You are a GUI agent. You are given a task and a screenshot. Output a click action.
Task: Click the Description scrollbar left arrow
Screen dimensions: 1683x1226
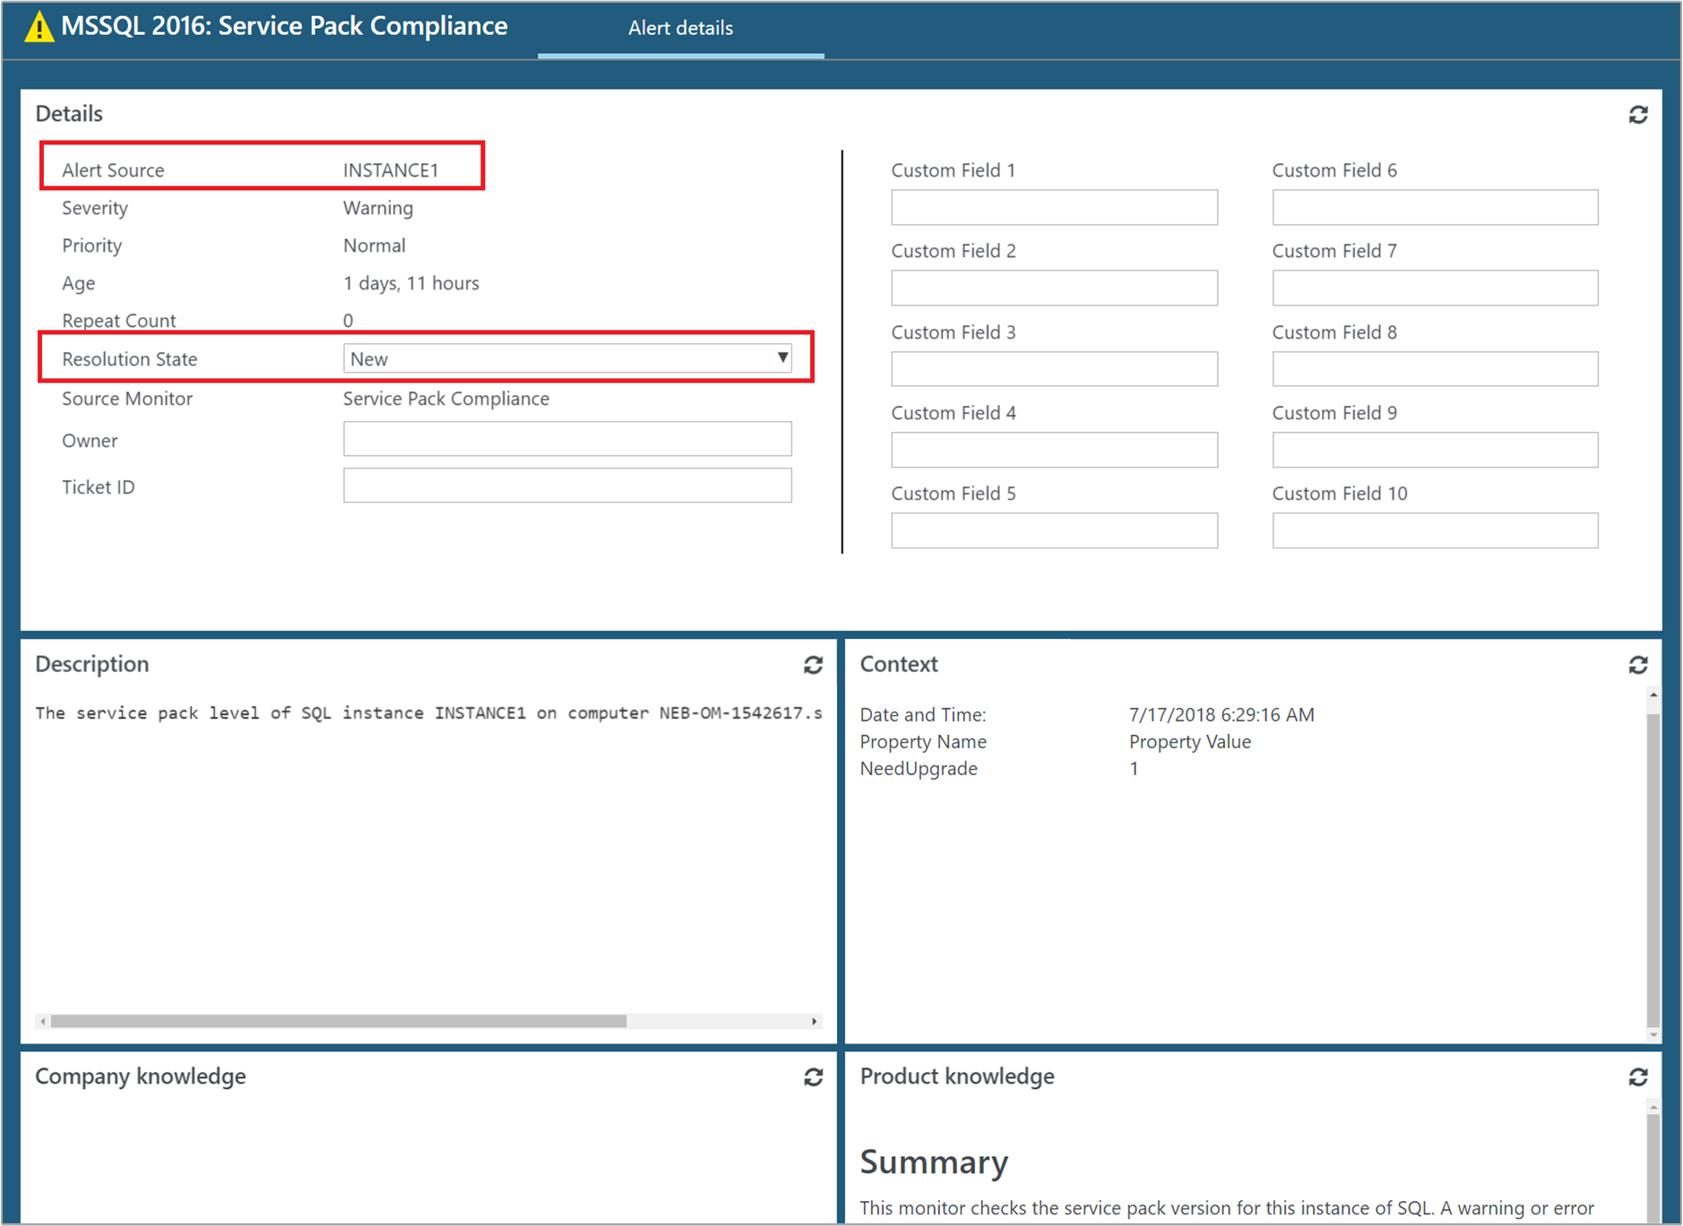tap(44, 1021)
